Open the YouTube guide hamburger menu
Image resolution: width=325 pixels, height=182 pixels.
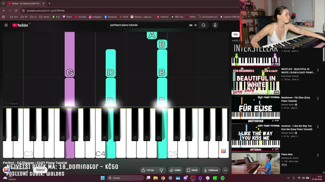[6, 25]
